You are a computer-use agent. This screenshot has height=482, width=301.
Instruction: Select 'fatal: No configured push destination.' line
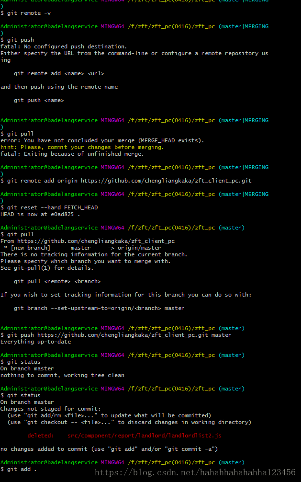click(64, 47)
